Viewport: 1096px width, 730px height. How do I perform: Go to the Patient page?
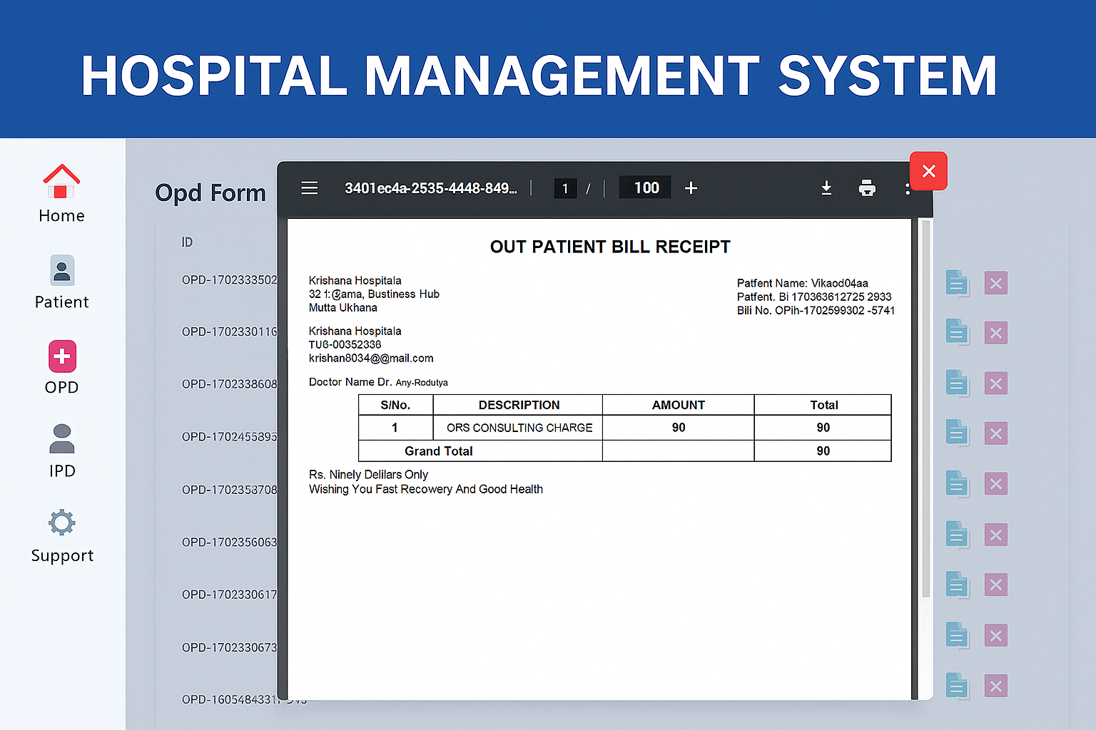(61, 282)
